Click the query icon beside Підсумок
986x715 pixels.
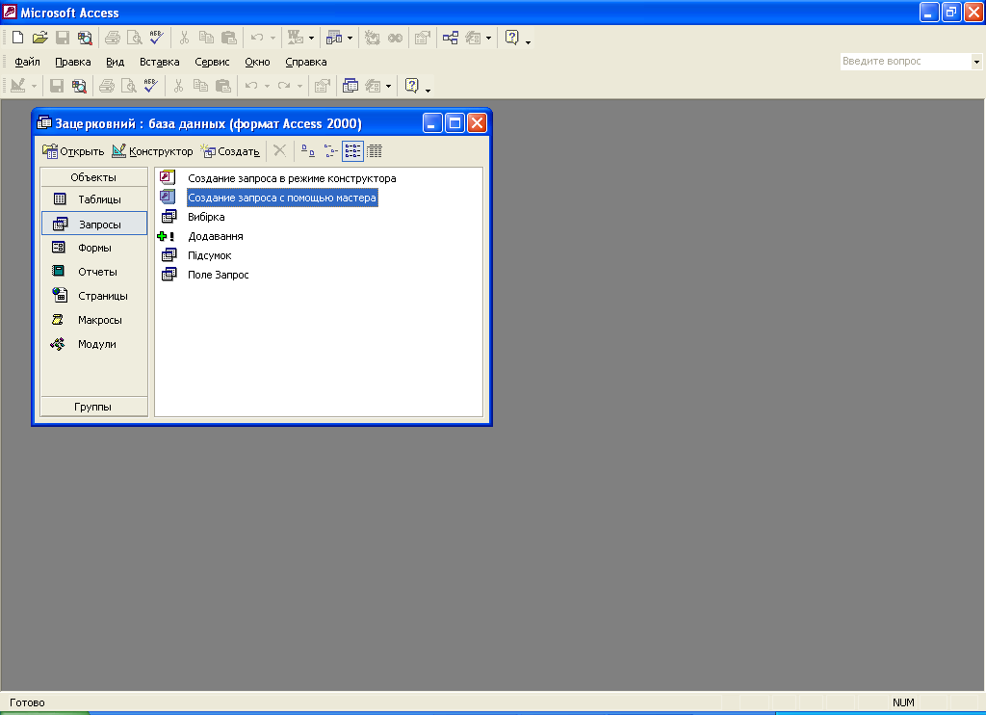tap(169, 255)
